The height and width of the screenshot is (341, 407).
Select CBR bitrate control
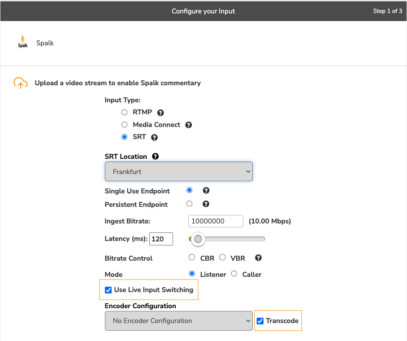[x=192, y=258]
